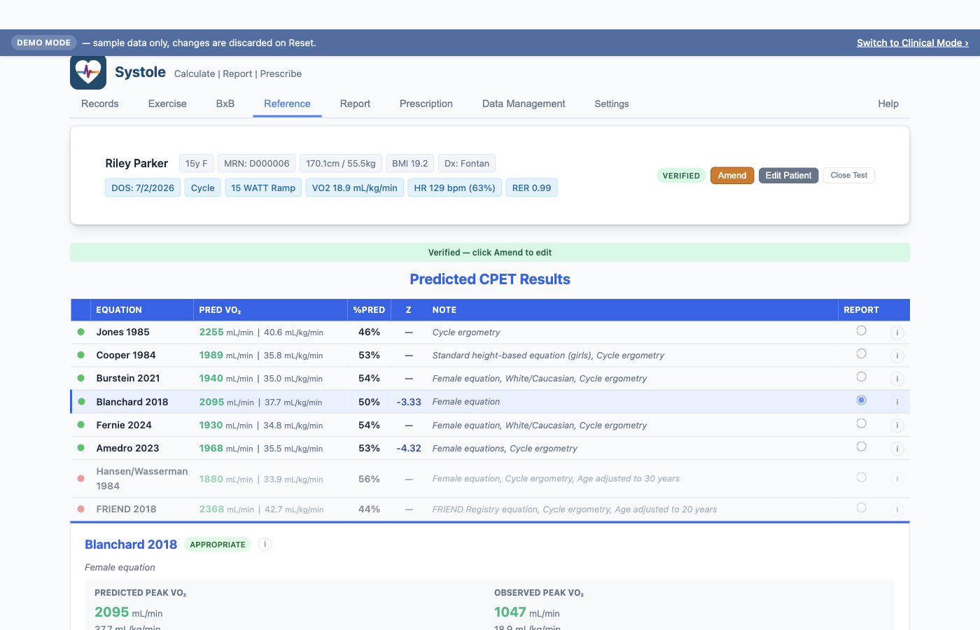Open info icon for Cooper 1984 row

coord(897,356)
